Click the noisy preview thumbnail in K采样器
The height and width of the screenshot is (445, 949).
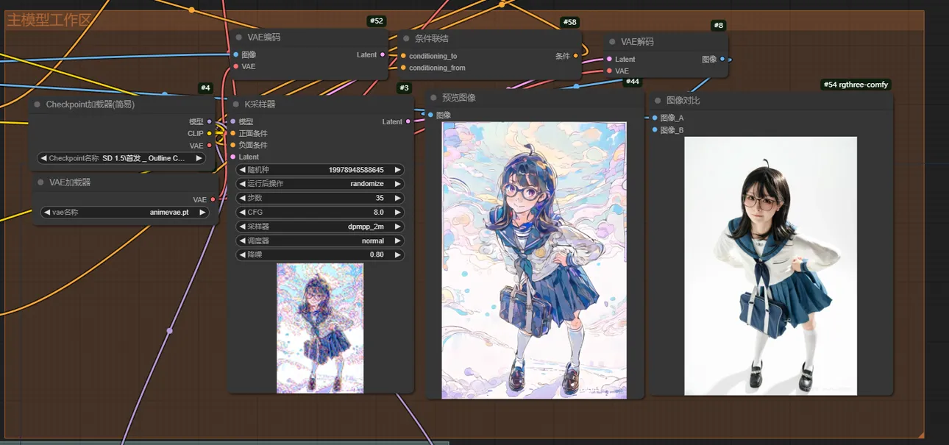[x=320, y=328]
